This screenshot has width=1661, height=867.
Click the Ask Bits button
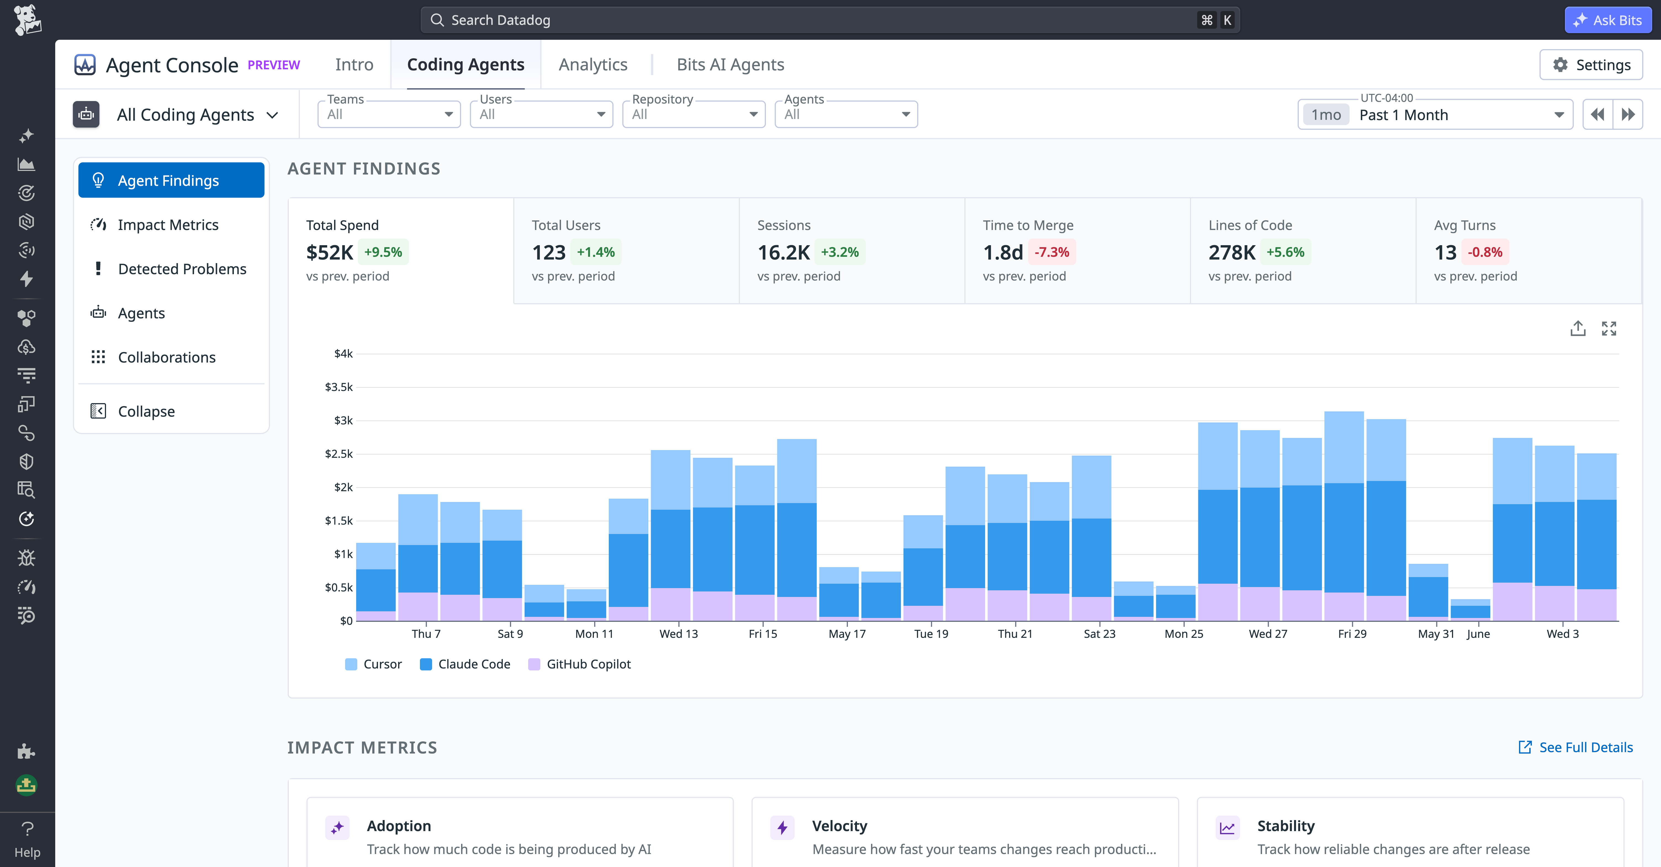point(1607,20)
